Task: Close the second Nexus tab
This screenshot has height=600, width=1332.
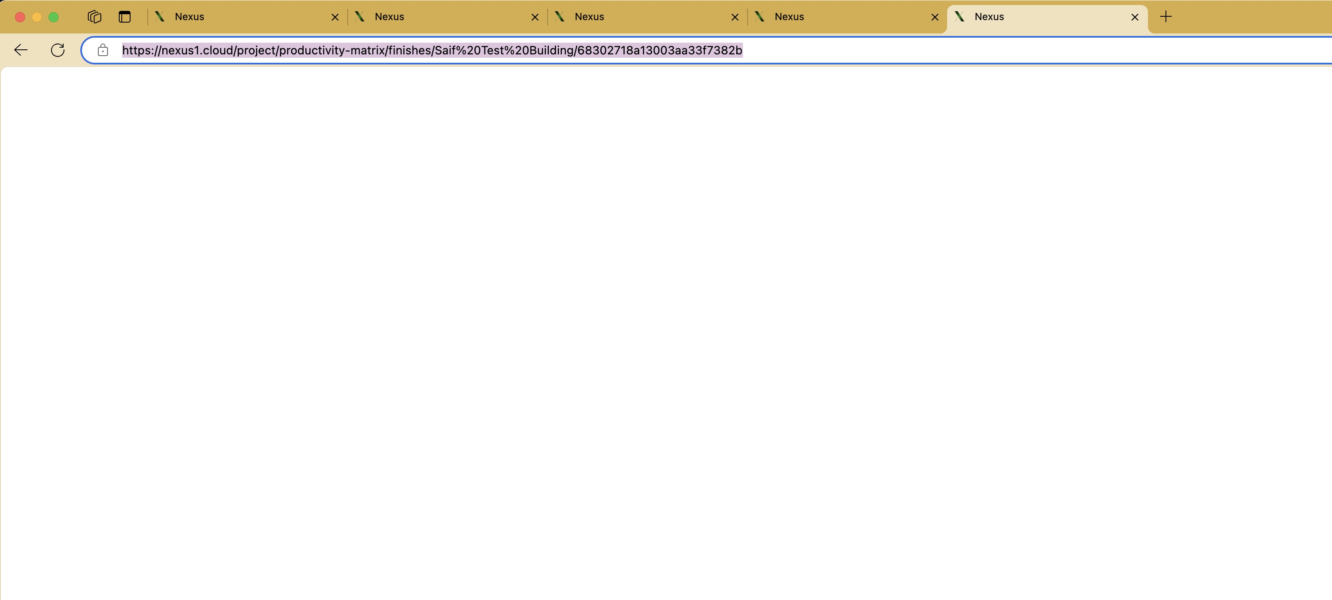Action: coord(535,17)
